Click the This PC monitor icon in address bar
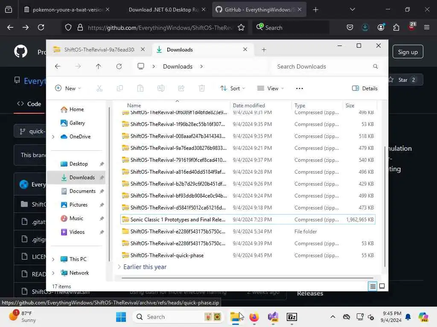 141,66
